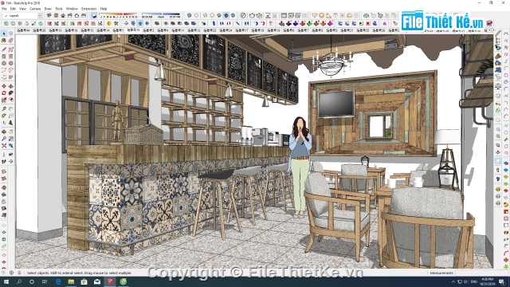Activate the Line pencil tool
The height and width of the screenshot is (287, 510).
click(x=4, y=49)
